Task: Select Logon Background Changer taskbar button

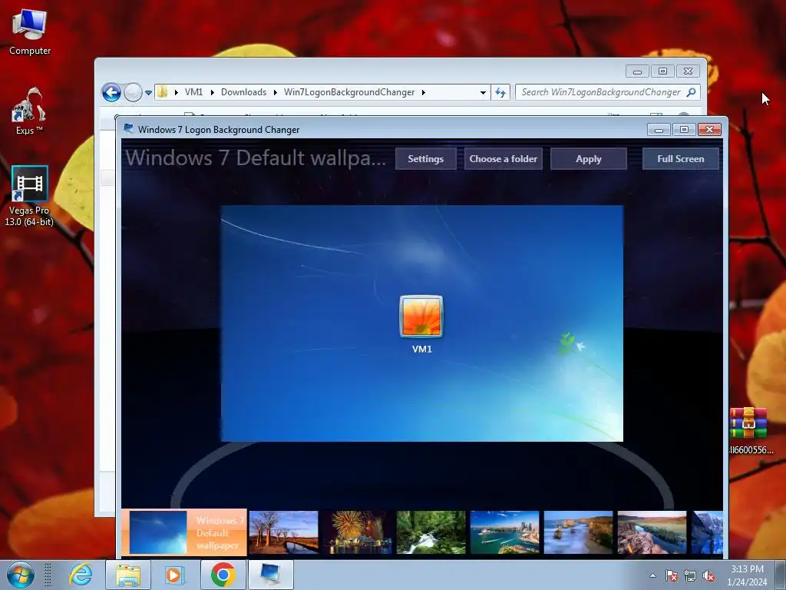Action: 271,575
